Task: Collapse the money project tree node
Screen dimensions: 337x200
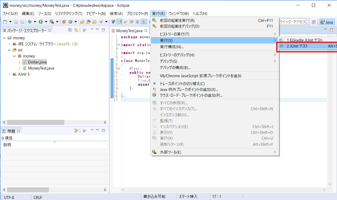Action: 4,38
